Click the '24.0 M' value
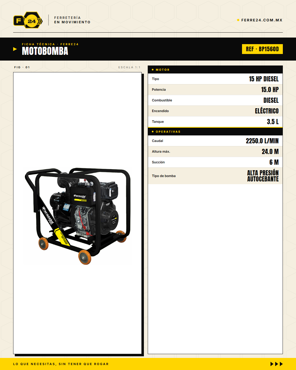Screen dimensions: 296x370 [x=270, y=152]
